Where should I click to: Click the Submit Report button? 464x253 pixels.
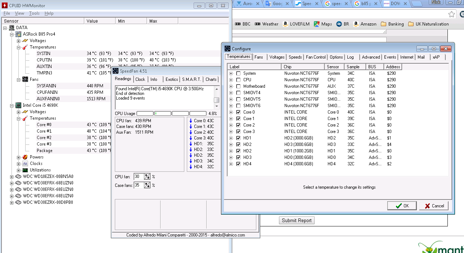pyautogui.click(x=297, y=220)
